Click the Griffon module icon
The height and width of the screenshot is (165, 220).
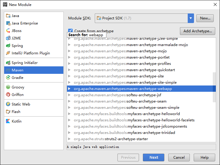(8, 95)
